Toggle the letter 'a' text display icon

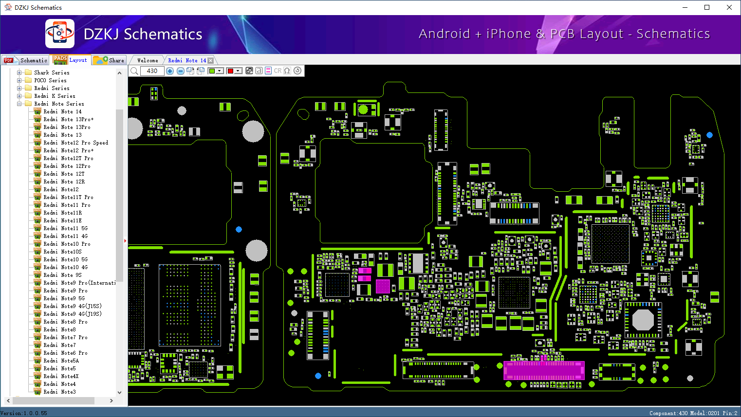[259, 71]
